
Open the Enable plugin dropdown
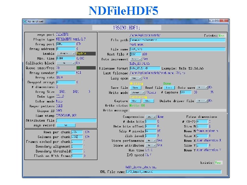coord(66,54)
